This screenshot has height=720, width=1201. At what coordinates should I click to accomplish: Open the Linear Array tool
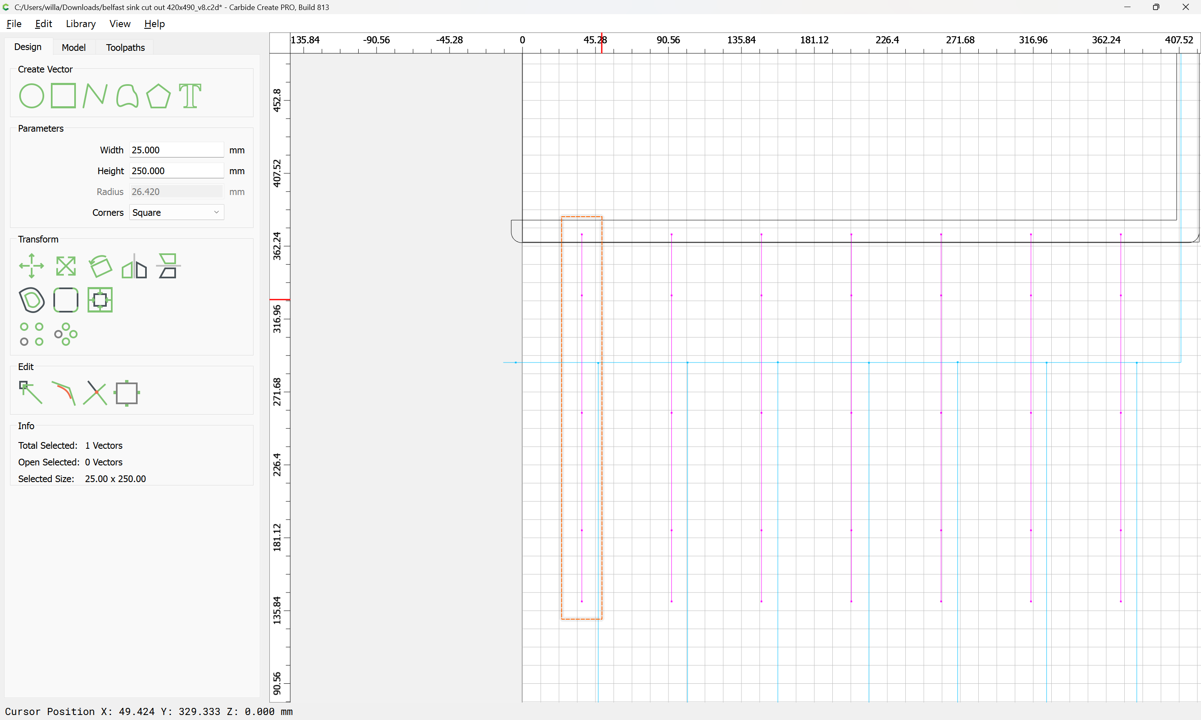click(32, 334)
